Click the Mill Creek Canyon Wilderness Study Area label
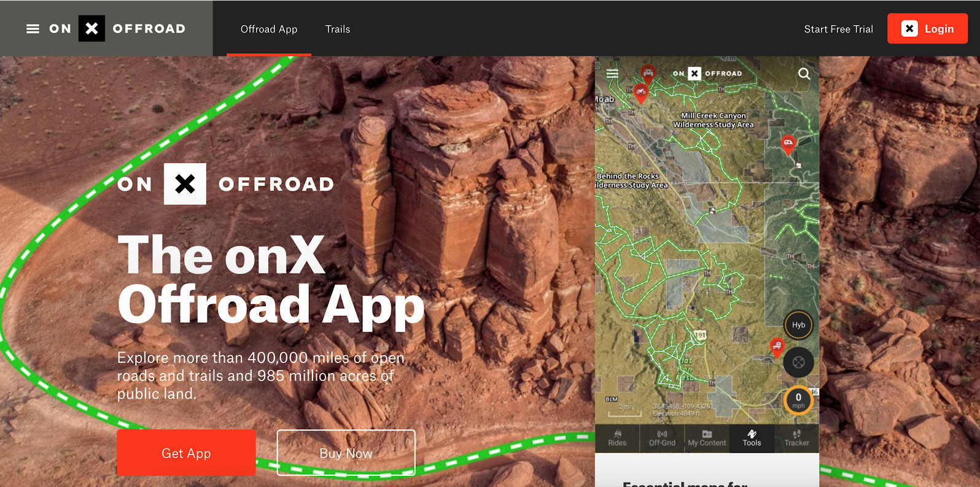Image resolution: width=980 pixels, height=487 pixels. [x=714, y=120]
